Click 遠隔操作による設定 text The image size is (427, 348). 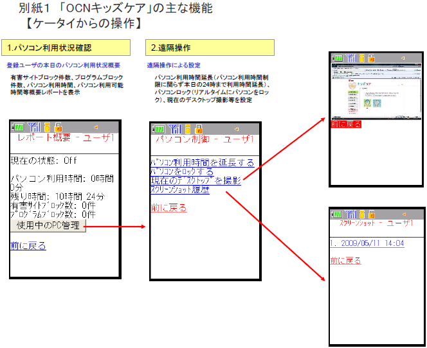(174, 65)
